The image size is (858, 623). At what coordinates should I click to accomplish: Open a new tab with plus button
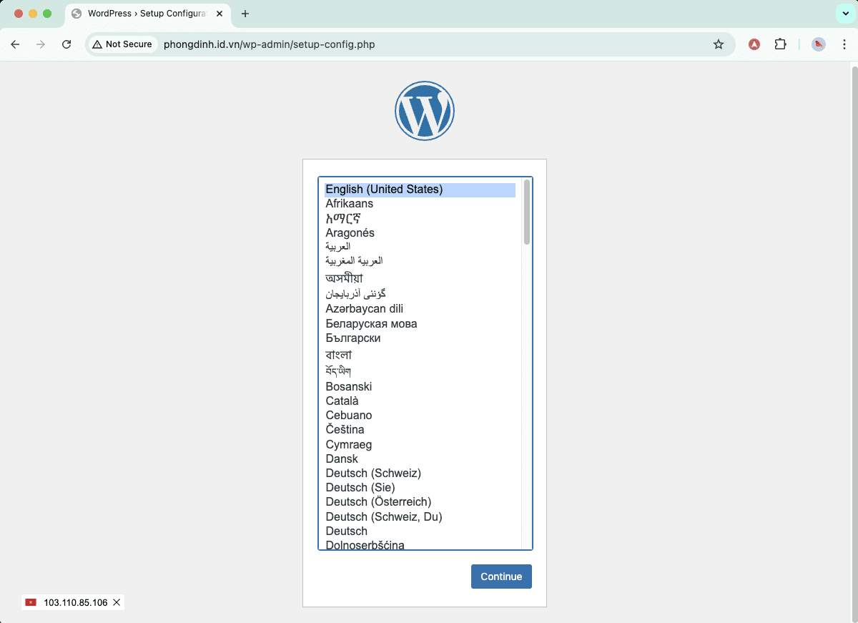point(245,14)
